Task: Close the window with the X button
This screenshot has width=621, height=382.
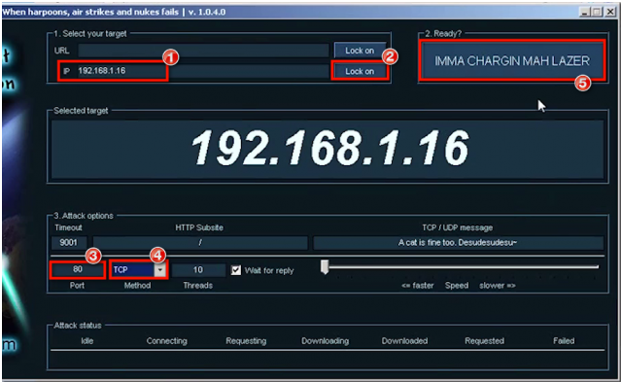Action: point(610,12)
